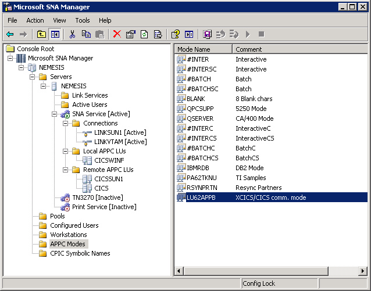Collapse the Remote APPC LUs node
The height and width of the screenshot is (291, 371).
66,170
